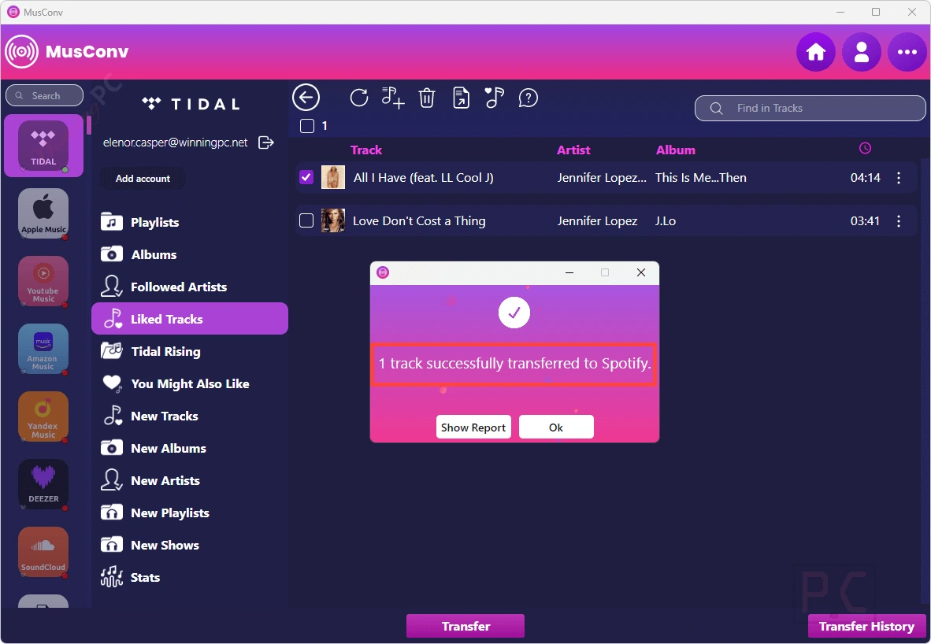Viewport: 931px width, 644px height.
Task: Sort by Artist column header
Action: (573, 150)
